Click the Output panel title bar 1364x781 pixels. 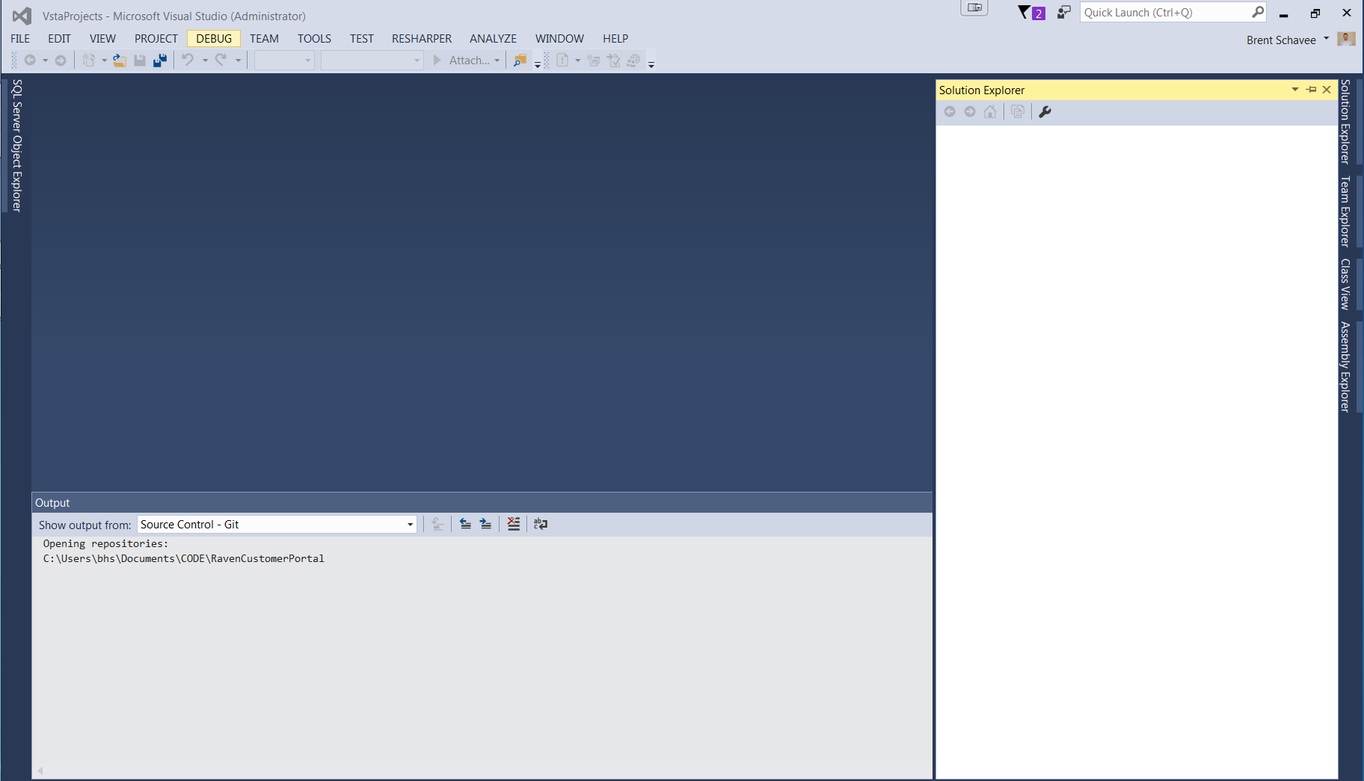[482, 503]
